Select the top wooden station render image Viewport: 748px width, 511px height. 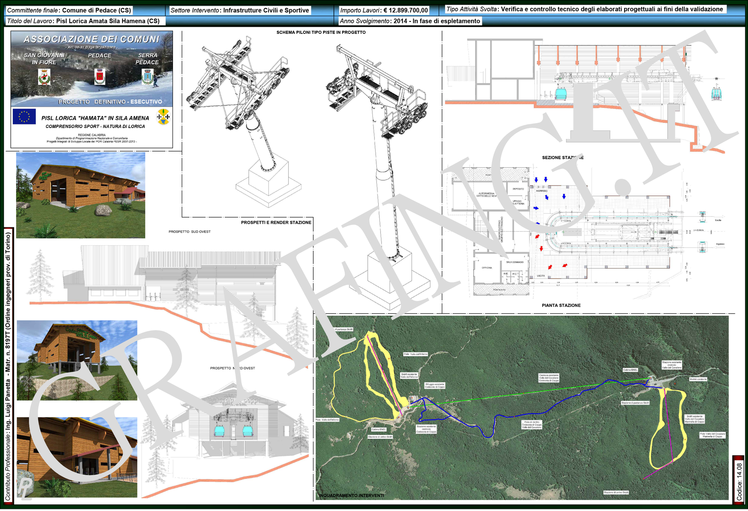(x=81, y=195)
